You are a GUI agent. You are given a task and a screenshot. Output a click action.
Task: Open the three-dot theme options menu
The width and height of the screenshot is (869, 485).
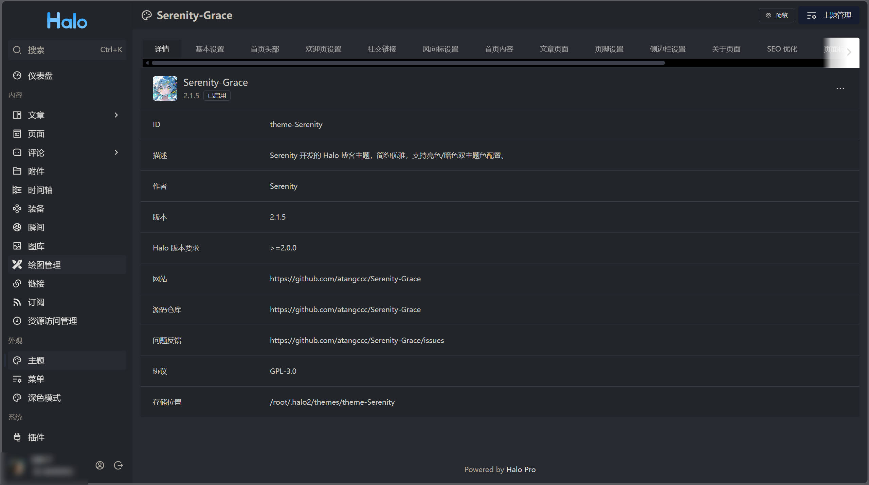(840, 89)
